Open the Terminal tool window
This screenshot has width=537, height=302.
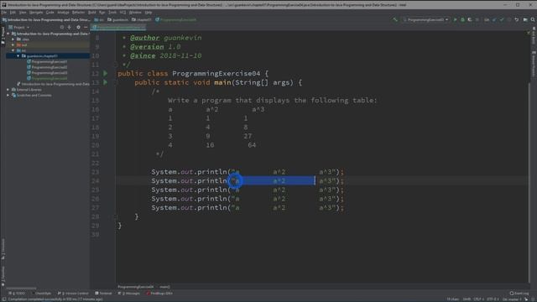tap(103, 294)
